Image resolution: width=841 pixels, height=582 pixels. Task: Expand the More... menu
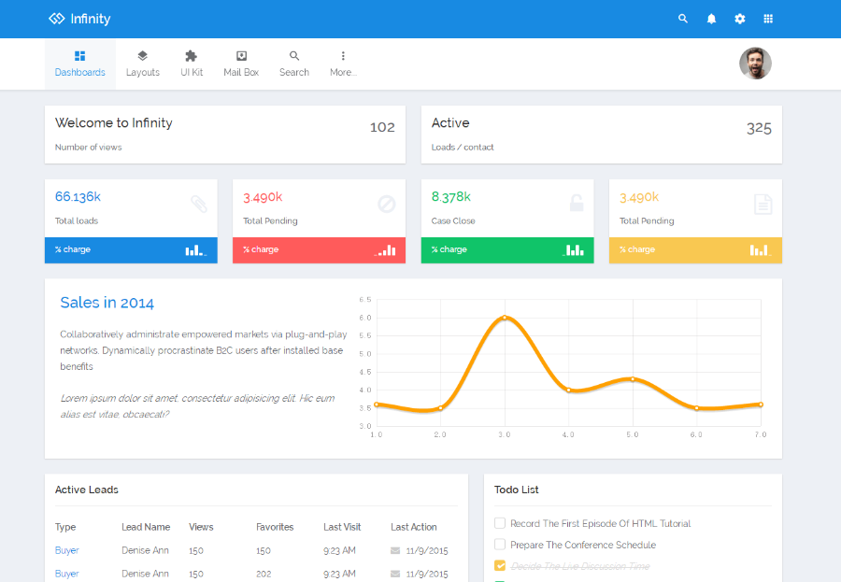(343, 64)
